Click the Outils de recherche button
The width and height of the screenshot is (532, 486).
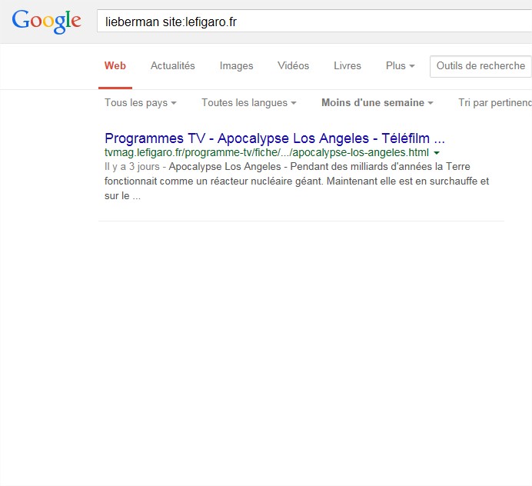click(x=480, y=66)
